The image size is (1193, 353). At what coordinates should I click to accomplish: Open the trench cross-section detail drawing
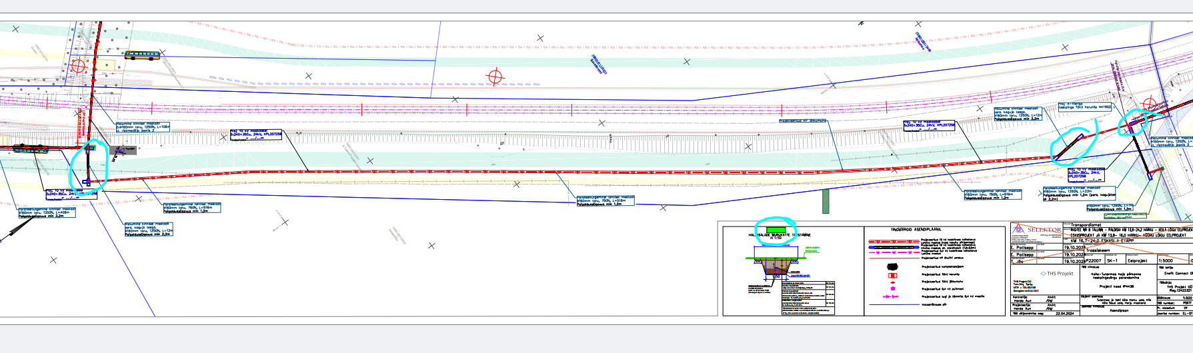tap(775, 267)
